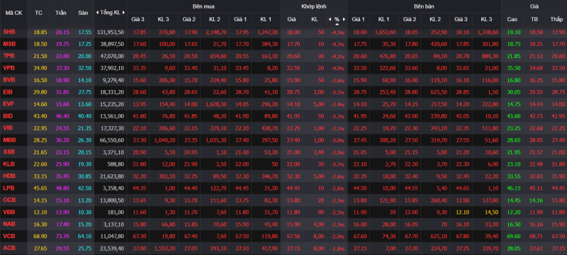Click the right arrow beside Tổng KL
The image size is (567, 255).
[123, 13]
